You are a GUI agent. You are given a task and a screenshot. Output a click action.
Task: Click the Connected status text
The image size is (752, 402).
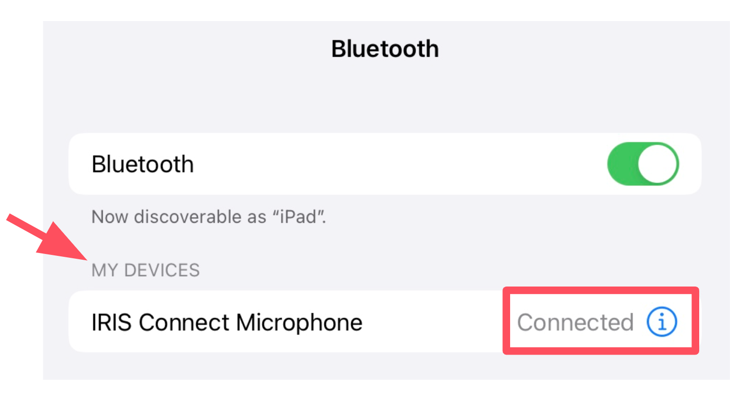575,322
